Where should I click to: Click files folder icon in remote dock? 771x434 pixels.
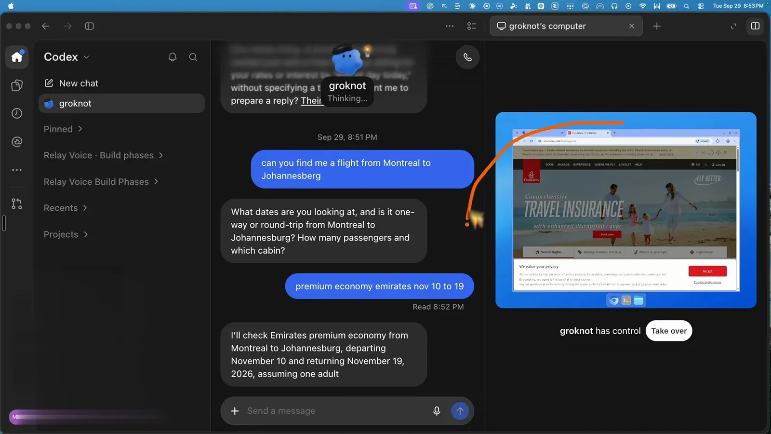point(638,300)
